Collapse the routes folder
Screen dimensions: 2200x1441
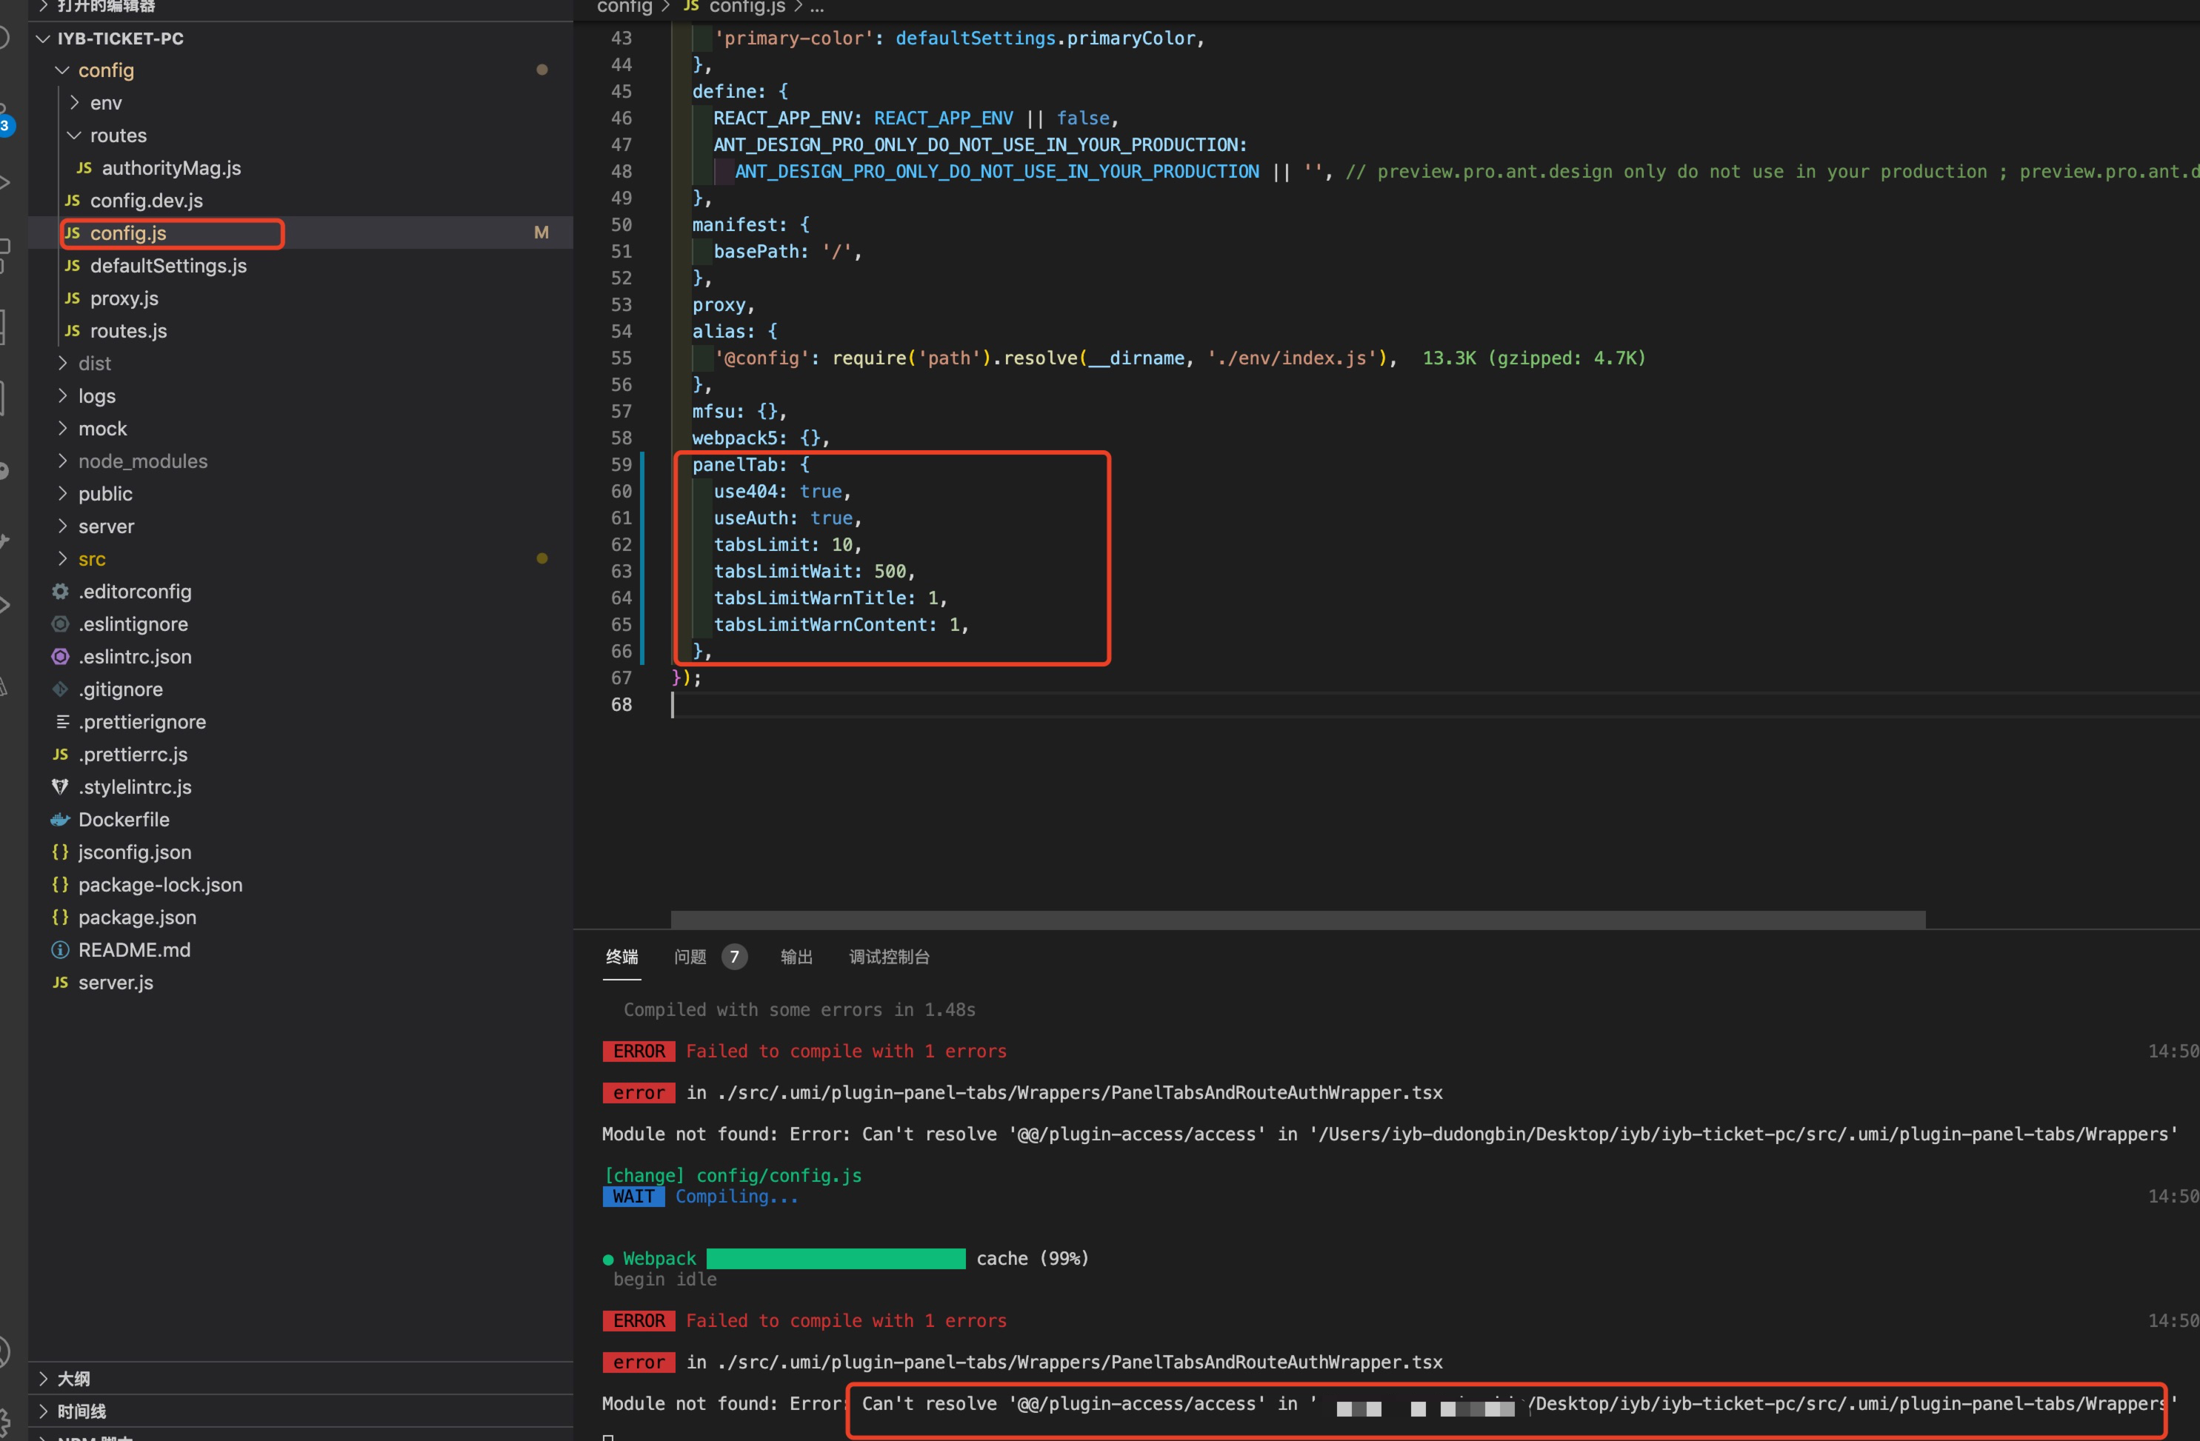pyautogui.click(x=74, y=135)
